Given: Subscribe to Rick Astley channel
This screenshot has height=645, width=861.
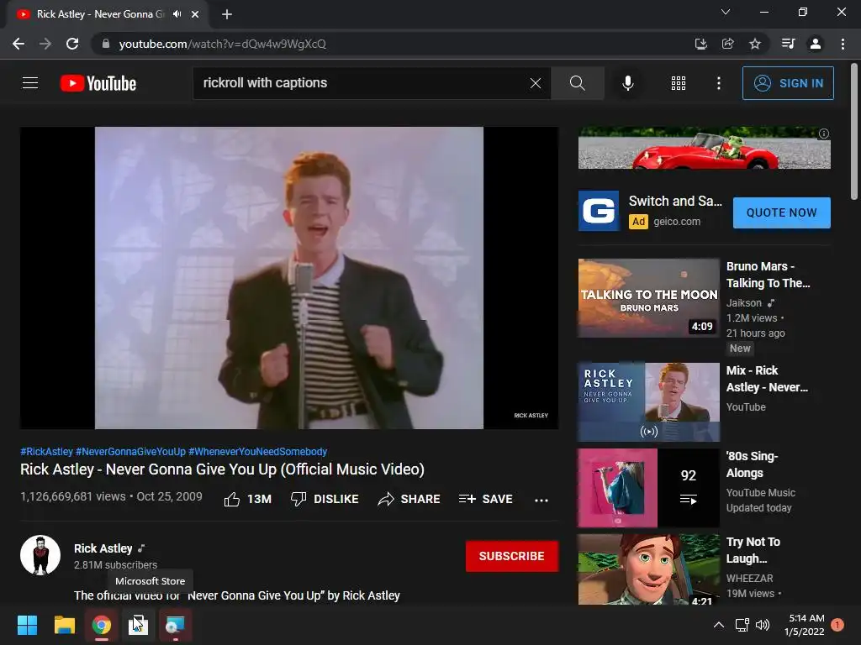Looking at the screenshot, I should (512, 556).
